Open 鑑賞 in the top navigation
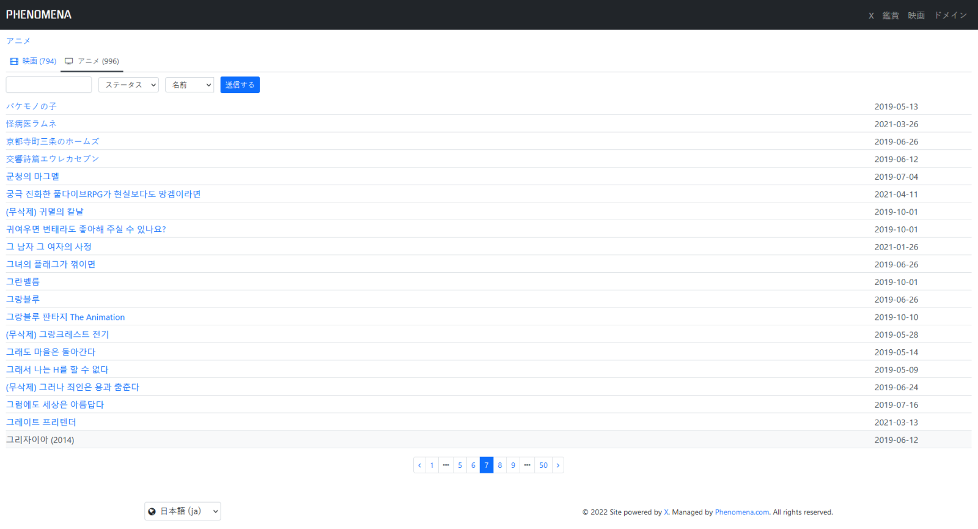Screen dimensions: 978x529 (x=891, y=15)
